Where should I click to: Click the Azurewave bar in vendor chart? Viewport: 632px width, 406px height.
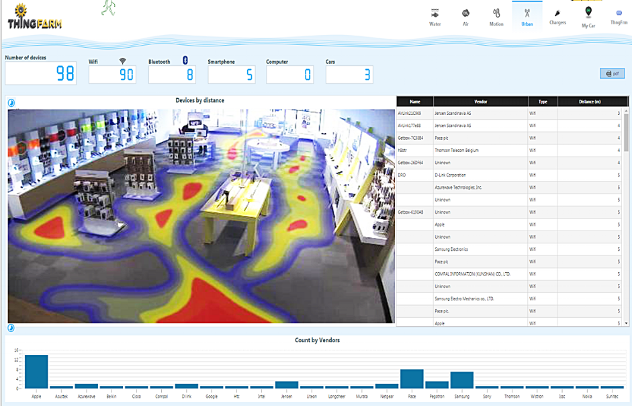[86, 387]
